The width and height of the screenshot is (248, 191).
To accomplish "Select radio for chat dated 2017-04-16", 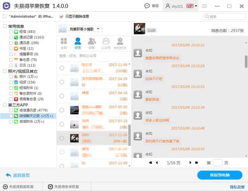I will pyautogui.click(x=62, y=96).
